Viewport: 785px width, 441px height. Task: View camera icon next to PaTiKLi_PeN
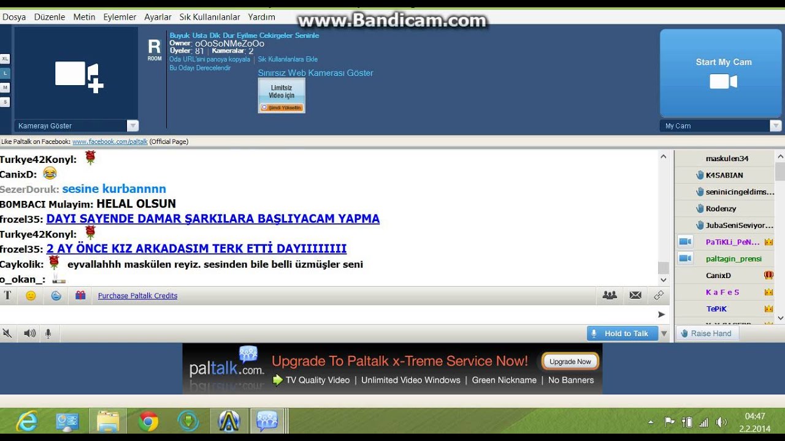pos(685,242)
